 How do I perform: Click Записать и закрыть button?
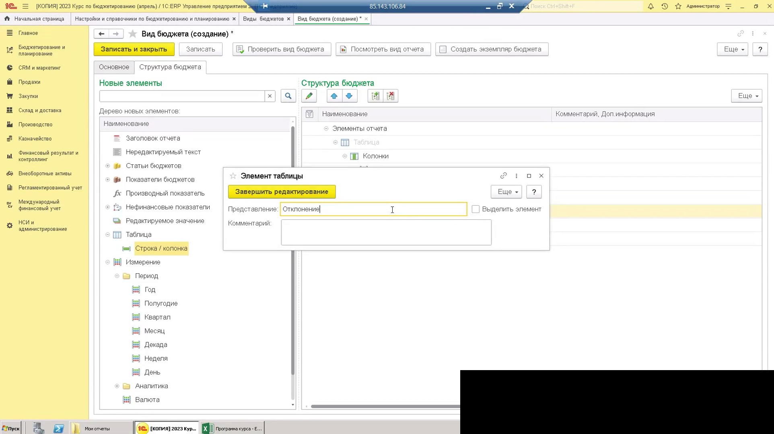[x=134, y=49]
